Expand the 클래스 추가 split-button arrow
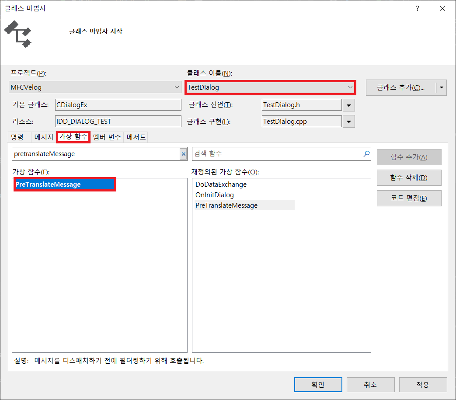Screen dimensions: 456x400 (x=441, y=87)
